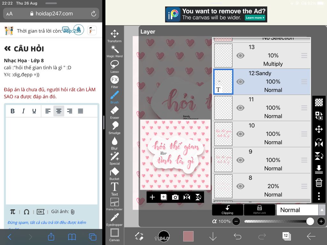Adjust the layer opacity slider handle

[310, 221]
